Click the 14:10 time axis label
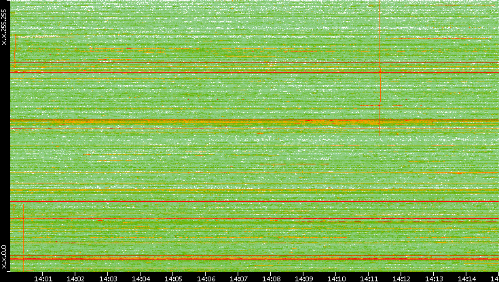This screenshot has height=282, width=499. [336, 279]
